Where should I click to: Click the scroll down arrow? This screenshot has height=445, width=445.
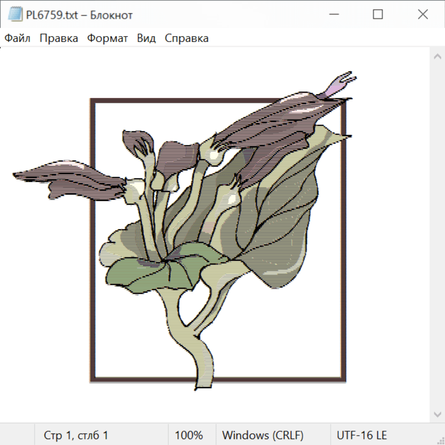(437, 414)
